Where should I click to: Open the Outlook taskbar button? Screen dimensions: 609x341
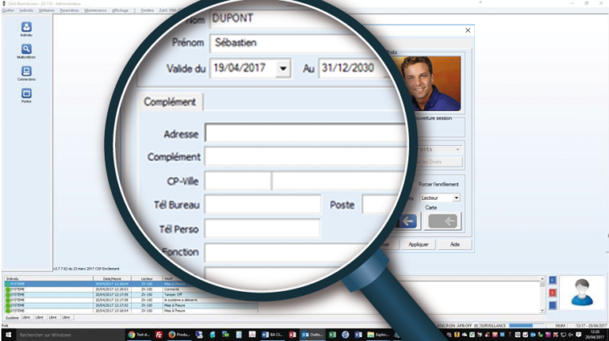(x=312, y=335)
